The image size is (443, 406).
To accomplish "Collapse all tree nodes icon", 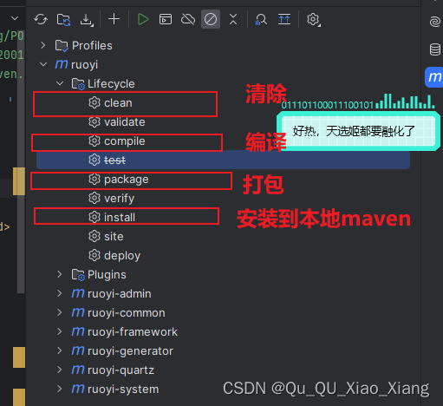I will (x=233, y=19).
